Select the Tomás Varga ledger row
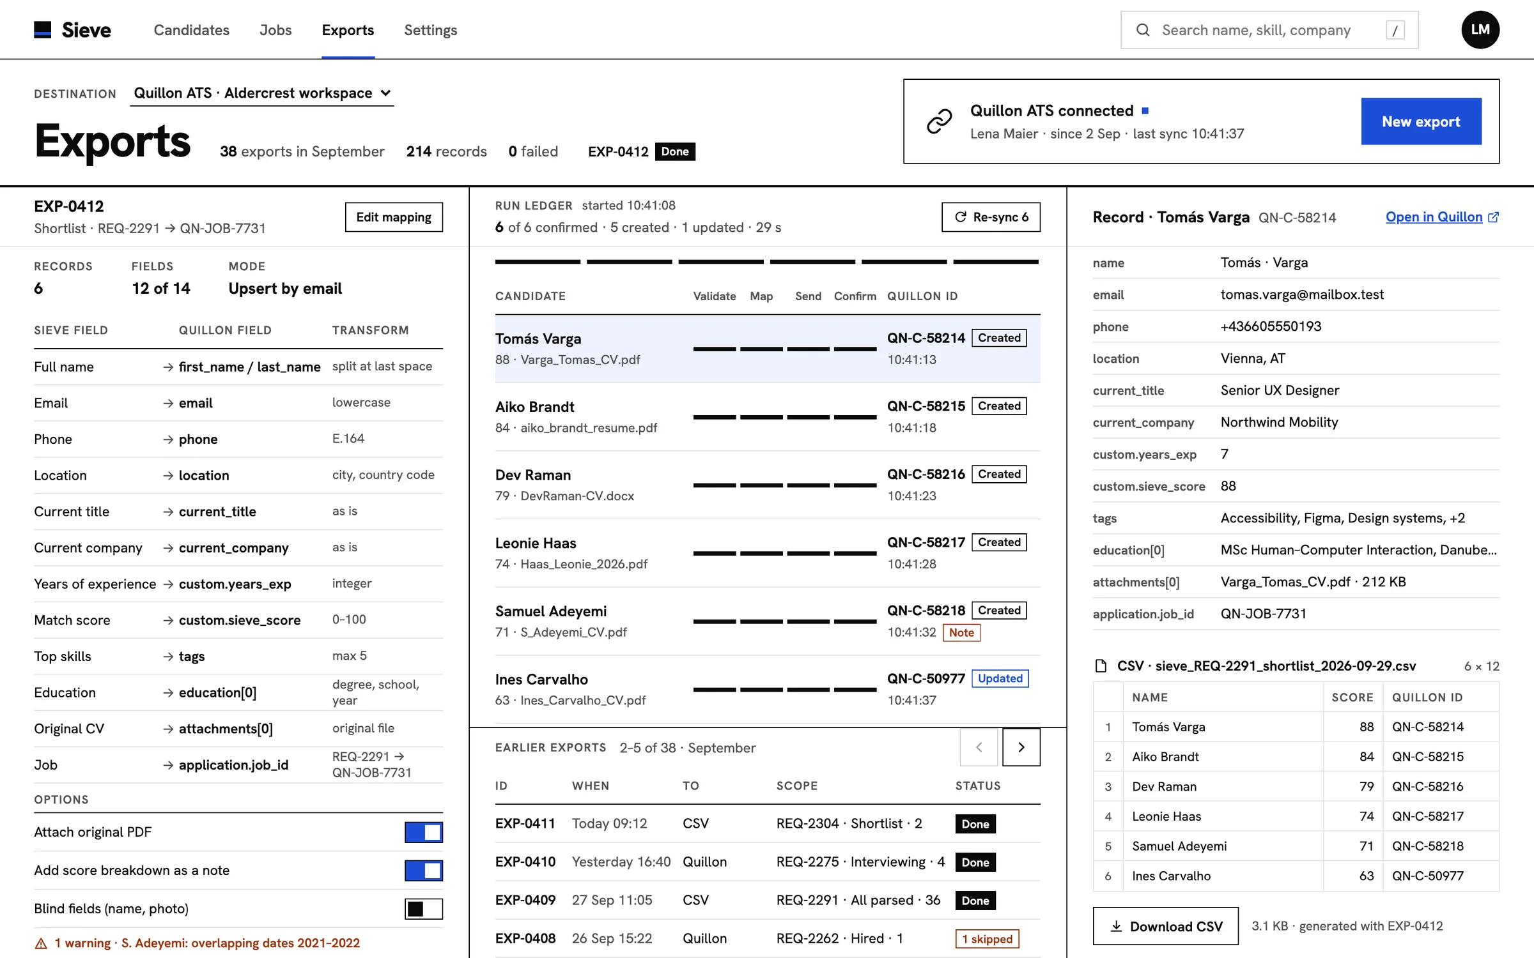The height and width of the screenshot is (958, 1534). 768,349
